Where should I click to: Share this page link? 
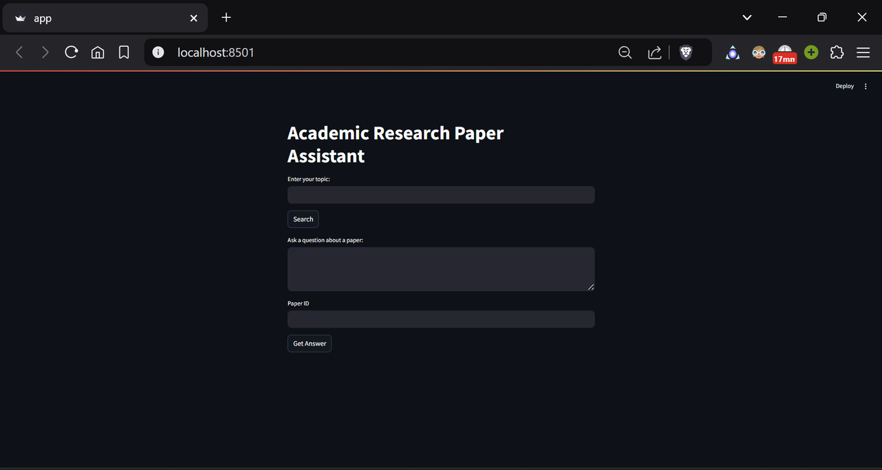pyautogui.click(x=655, y=52)
